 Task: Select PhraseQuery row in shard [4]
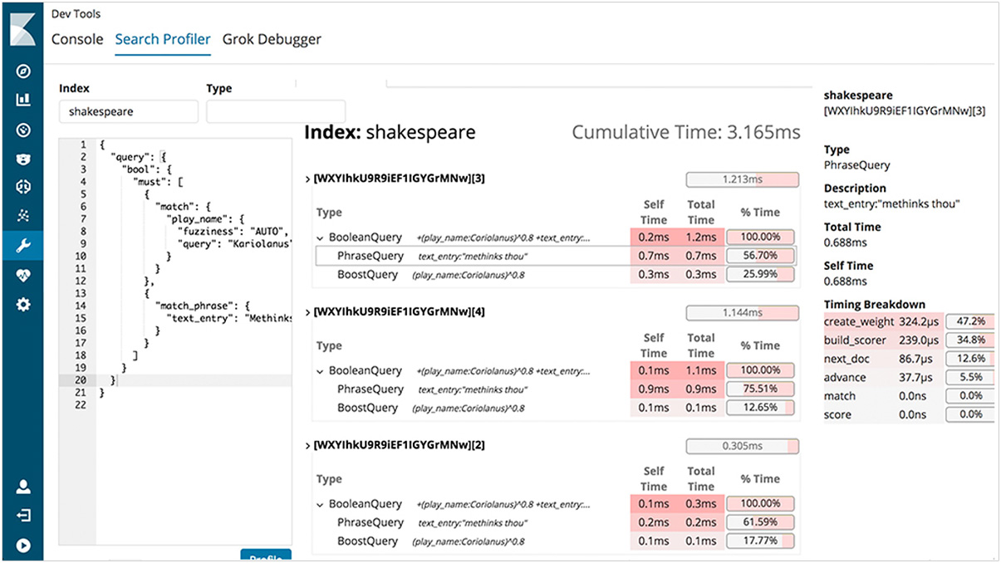(555, 389)
